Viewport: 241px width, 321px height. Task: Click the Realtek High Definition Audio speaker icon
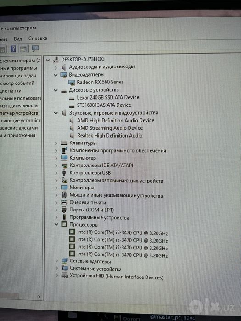[x=72, y=136]
